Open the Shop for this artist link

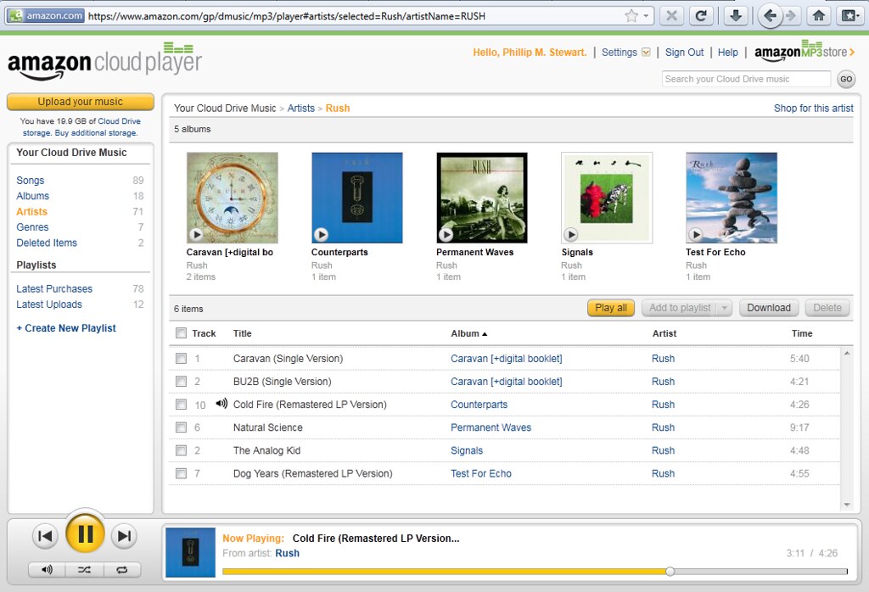pos(813,108)
